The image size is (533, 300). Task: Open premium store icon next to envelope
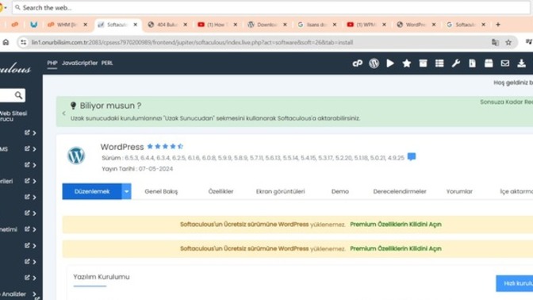(x=489, y=63)
